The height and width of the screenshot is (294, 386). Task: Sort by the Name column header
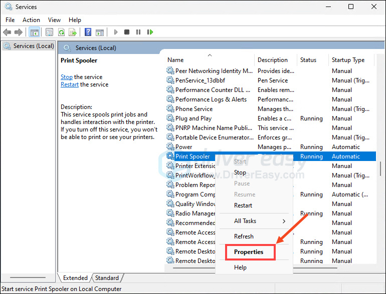(x=175, y=60)
